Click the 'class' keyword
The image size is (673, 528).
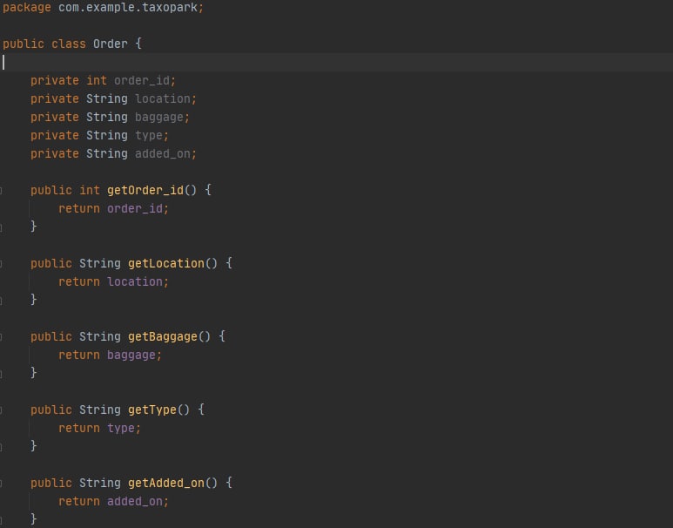[x=69, y=44]
